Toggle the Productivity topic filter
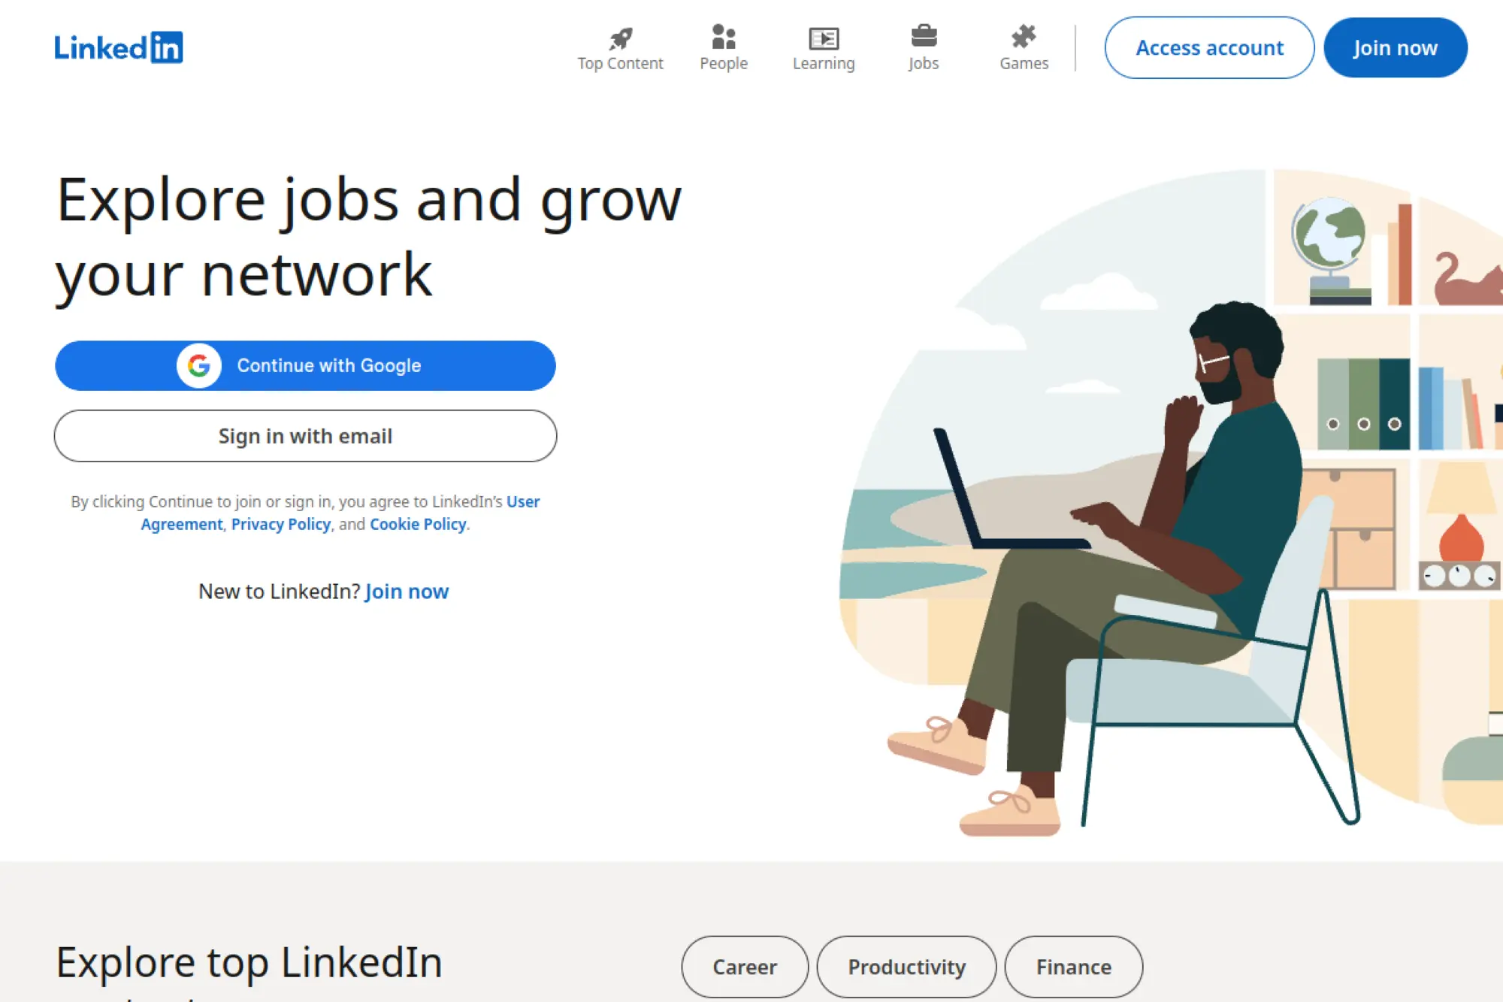Viewport: 1503px width, 1002px height. (x=906, y=967)
